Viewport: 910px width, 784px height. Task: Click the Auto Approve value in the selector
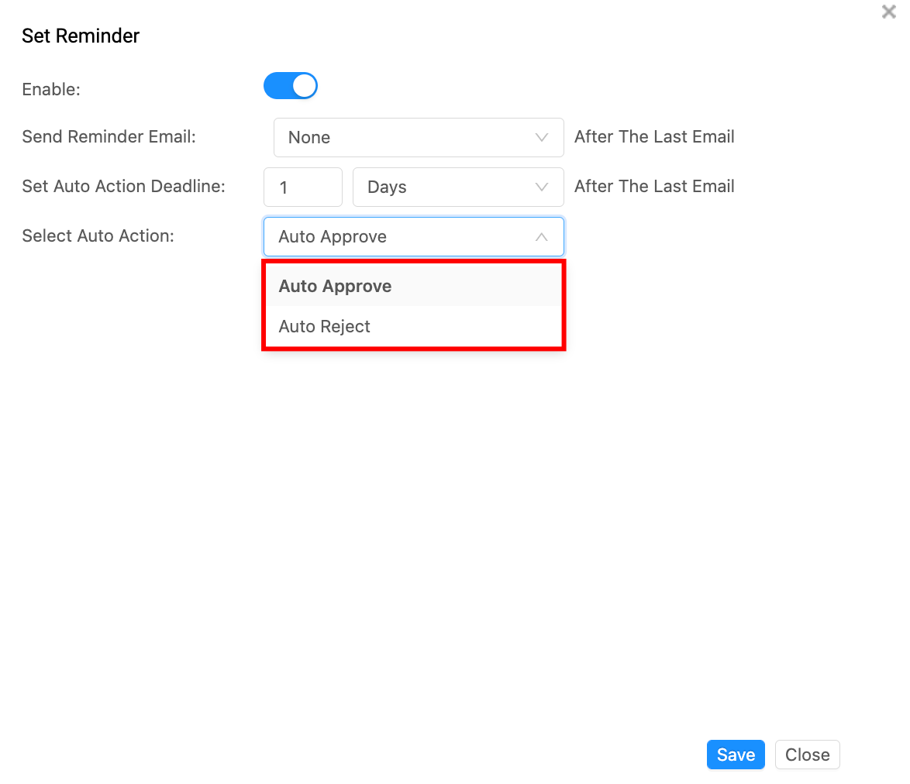click(x=333, y=236)
